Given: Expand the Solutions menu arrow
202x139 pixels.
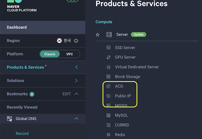Looking at the screenshot, I should [x=76, y=80].
